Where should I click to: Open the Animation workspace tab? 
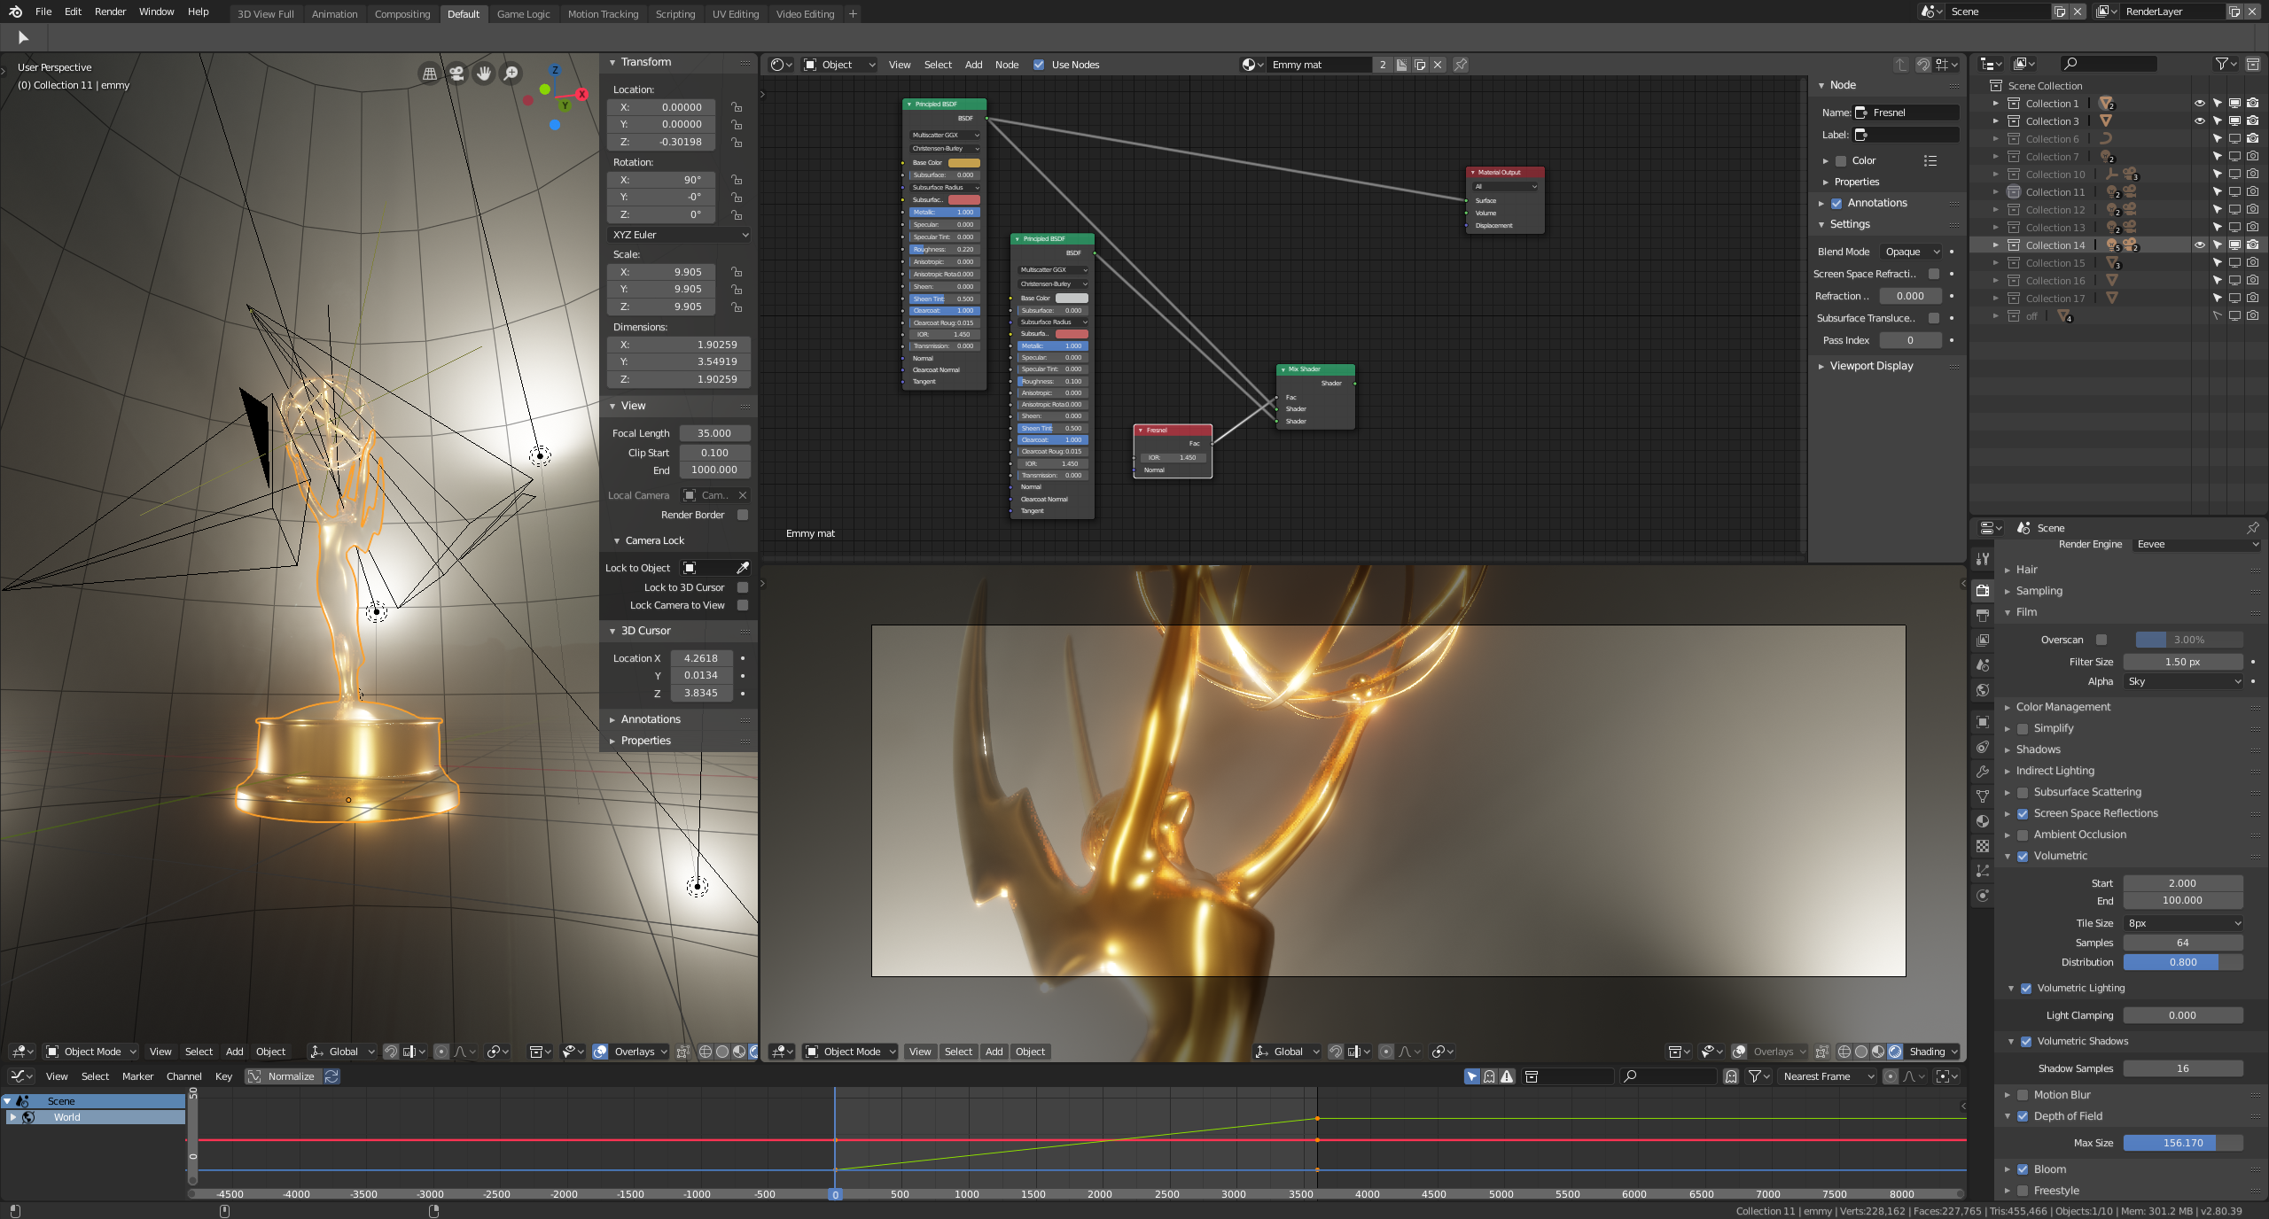click(x=331, y=13)
